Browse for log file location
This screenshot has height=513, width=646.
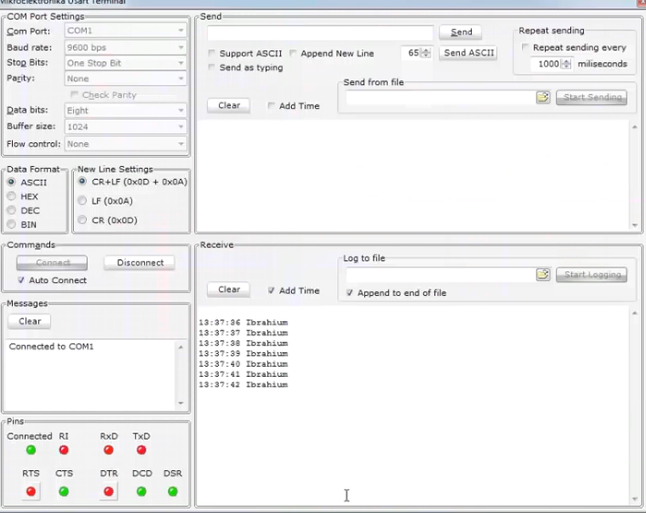tap(543, 275)
